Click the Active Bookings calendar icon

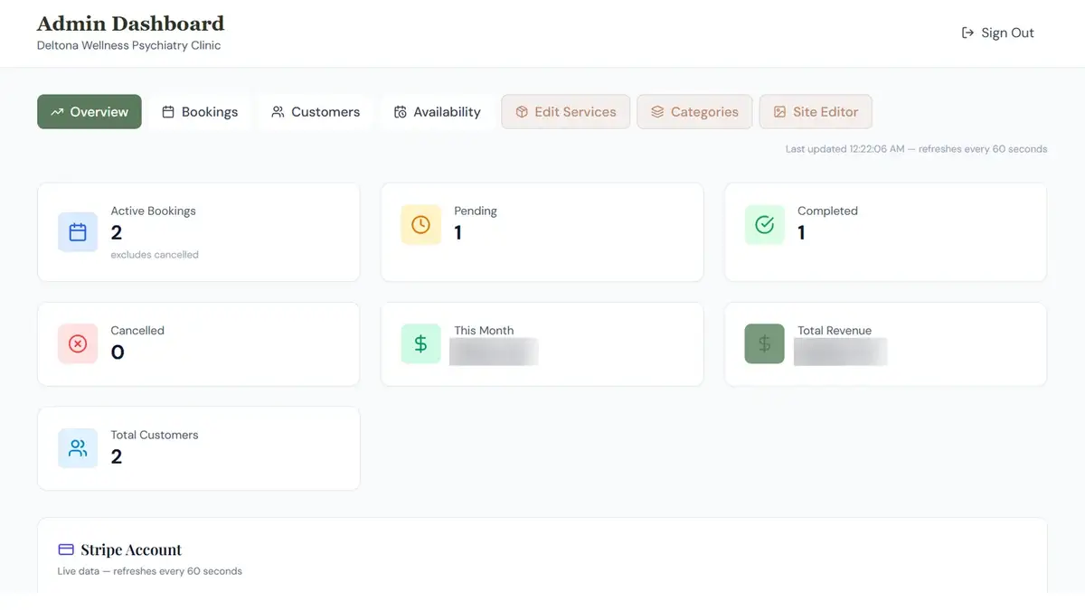[x=78, y=232]
